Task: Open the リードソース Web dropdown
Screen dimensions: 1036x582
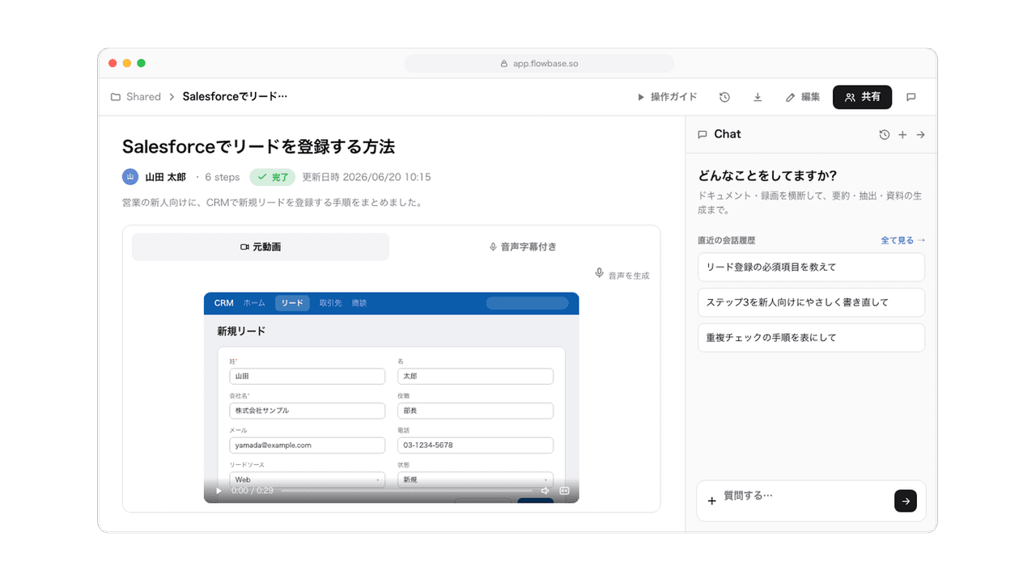Action: coord(308,479)
